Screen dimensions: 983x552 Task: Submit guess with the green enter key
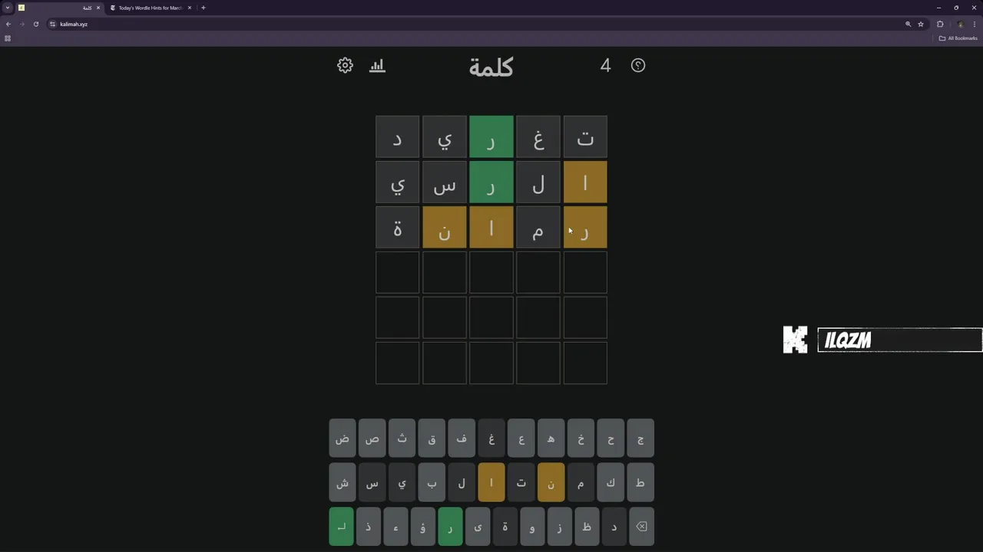point(342,527)
